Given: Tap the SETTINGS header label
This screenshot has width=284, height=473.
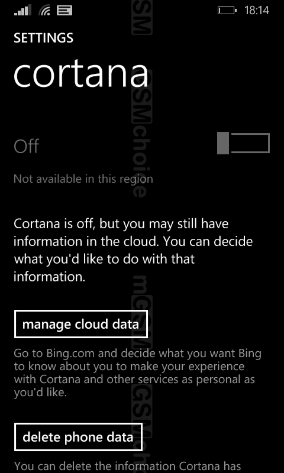Looking at the screenshot, I should (x=43, y=38).
